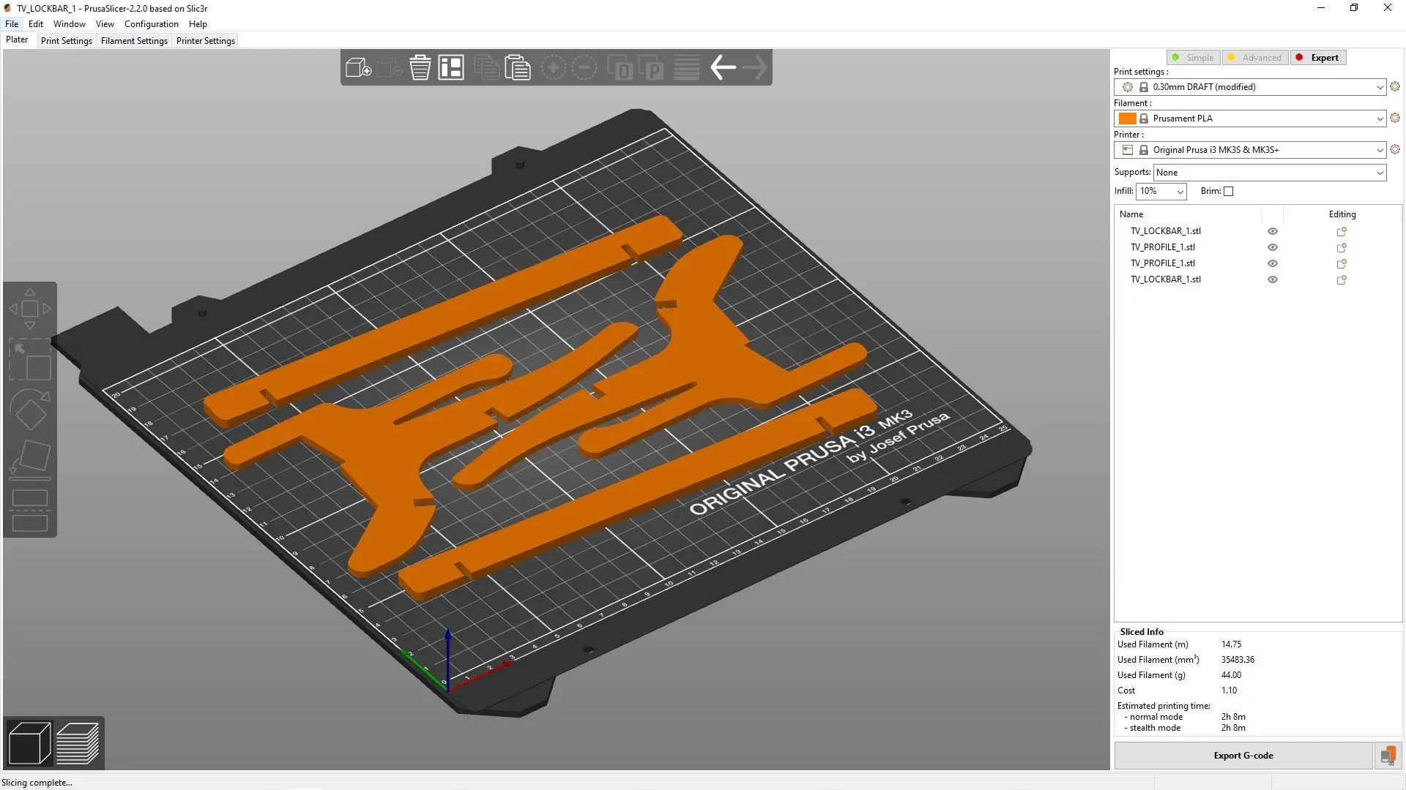
Task: Switch to the Print Settings tab
Action: (67, 41)
